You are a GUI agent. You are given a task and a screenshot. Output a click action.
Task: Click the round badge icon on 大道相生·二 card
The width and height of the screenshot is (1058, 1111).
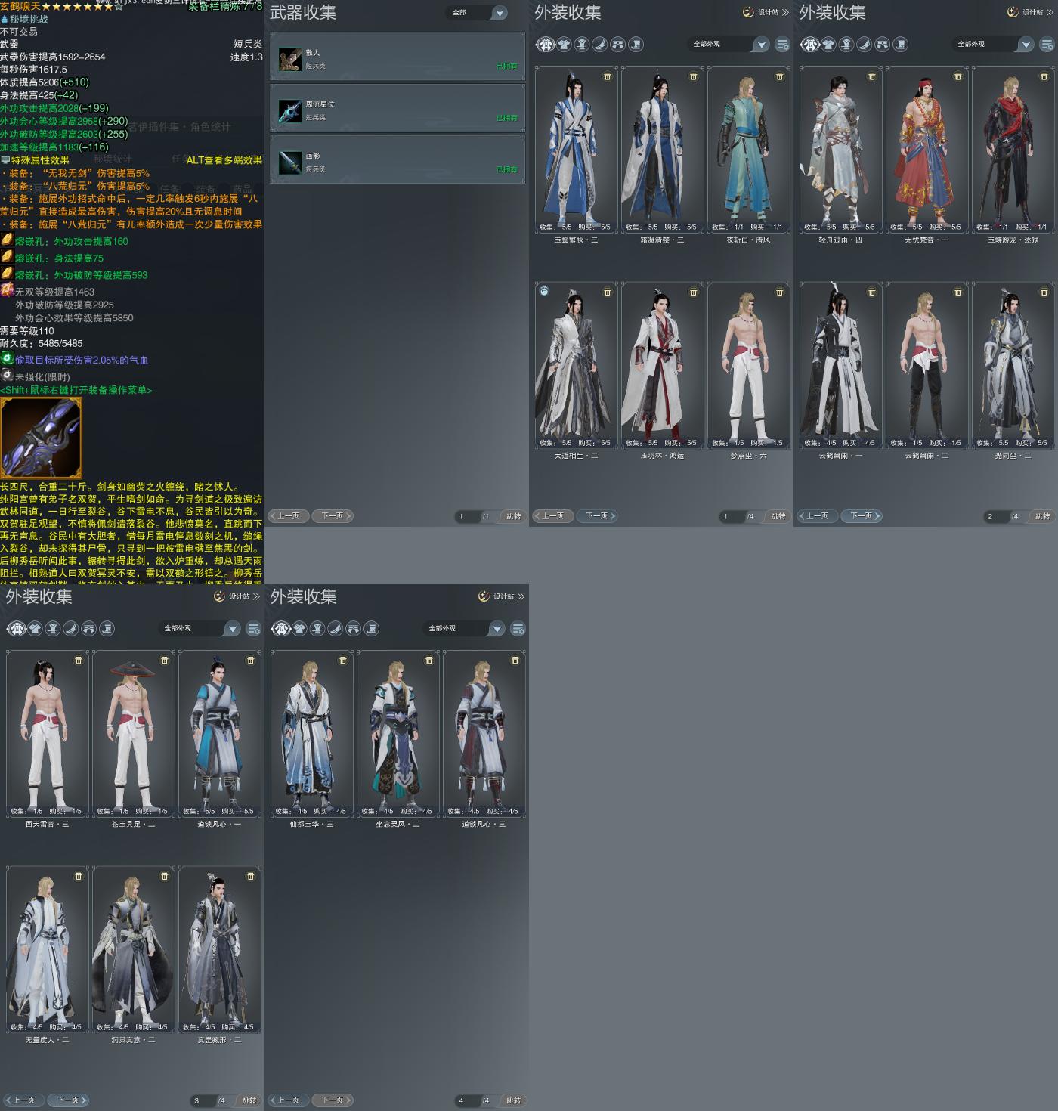point(544,291)
